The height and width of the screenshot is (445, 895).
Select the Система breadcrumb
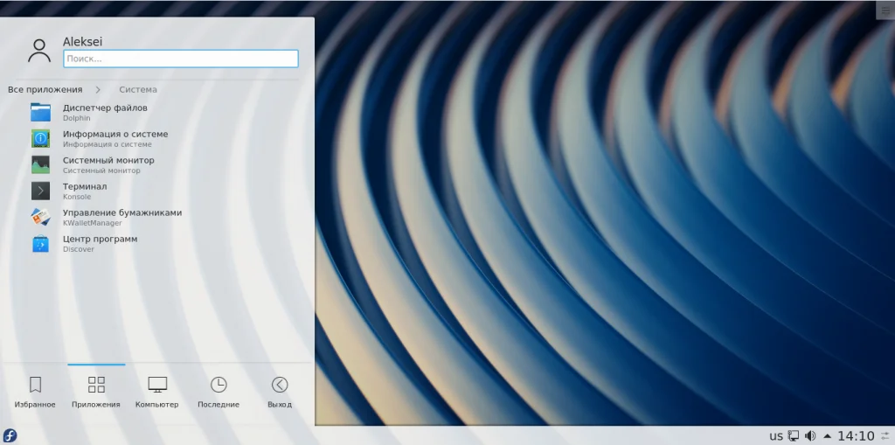[138, 90]
